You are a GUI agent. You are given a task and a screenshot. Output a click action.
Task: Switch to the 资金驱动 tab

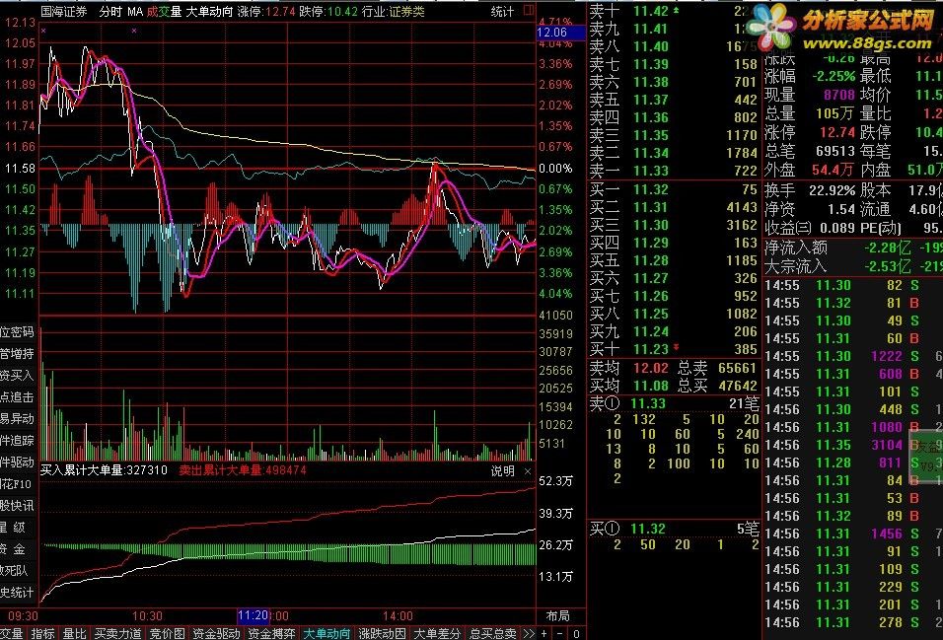[216, 633]
